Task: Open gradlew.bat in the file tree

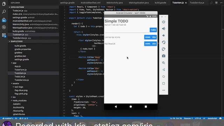Action: click(20, 56)
